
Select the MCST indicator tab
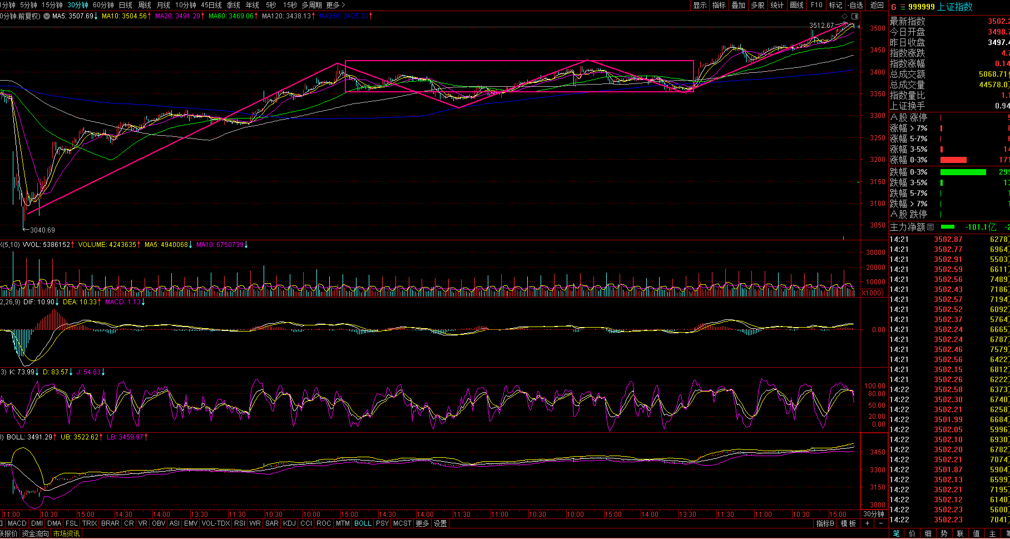coord(402,523)
